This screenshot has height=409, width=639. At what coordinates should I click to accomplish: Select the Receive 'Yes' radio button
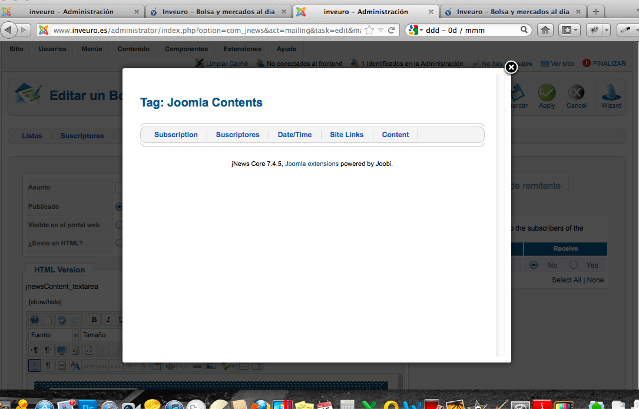point(574,265)
